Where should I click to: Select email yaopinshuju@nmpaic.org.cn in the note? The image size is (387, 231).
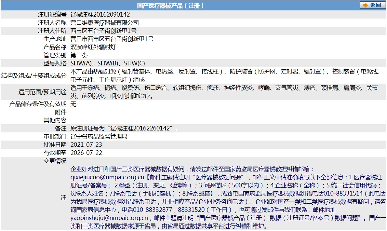tap(109, 218)
